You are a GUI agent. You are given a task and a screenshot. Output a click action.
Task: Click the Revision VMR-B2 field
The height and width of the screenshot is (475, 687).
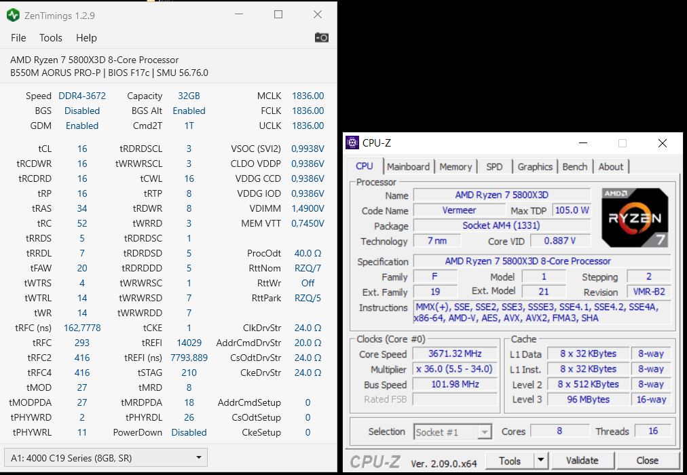pyautogui.click(x=649, y=292)
